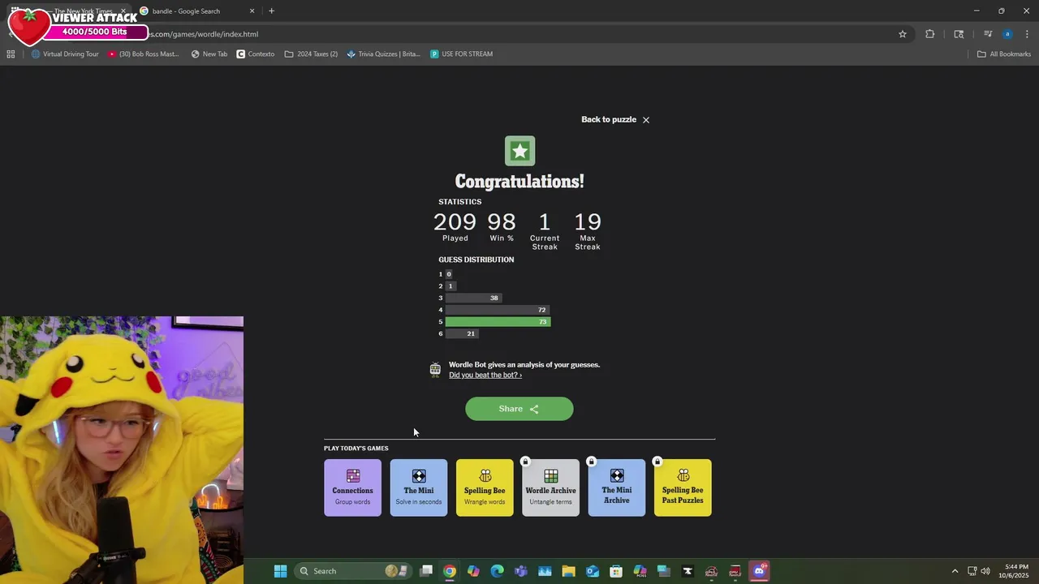Click the Photos app icon in taskbar
The width and height of the screenshot is (1039, 584).
[x=545, y=571]
